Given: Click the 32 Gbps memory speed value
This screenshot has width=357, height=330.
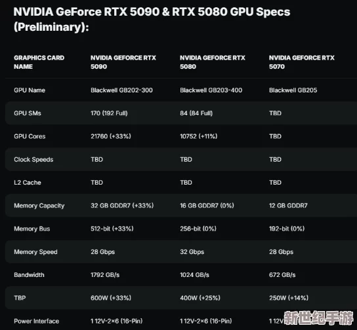Looking at the screenshot, I should (192, 252).
